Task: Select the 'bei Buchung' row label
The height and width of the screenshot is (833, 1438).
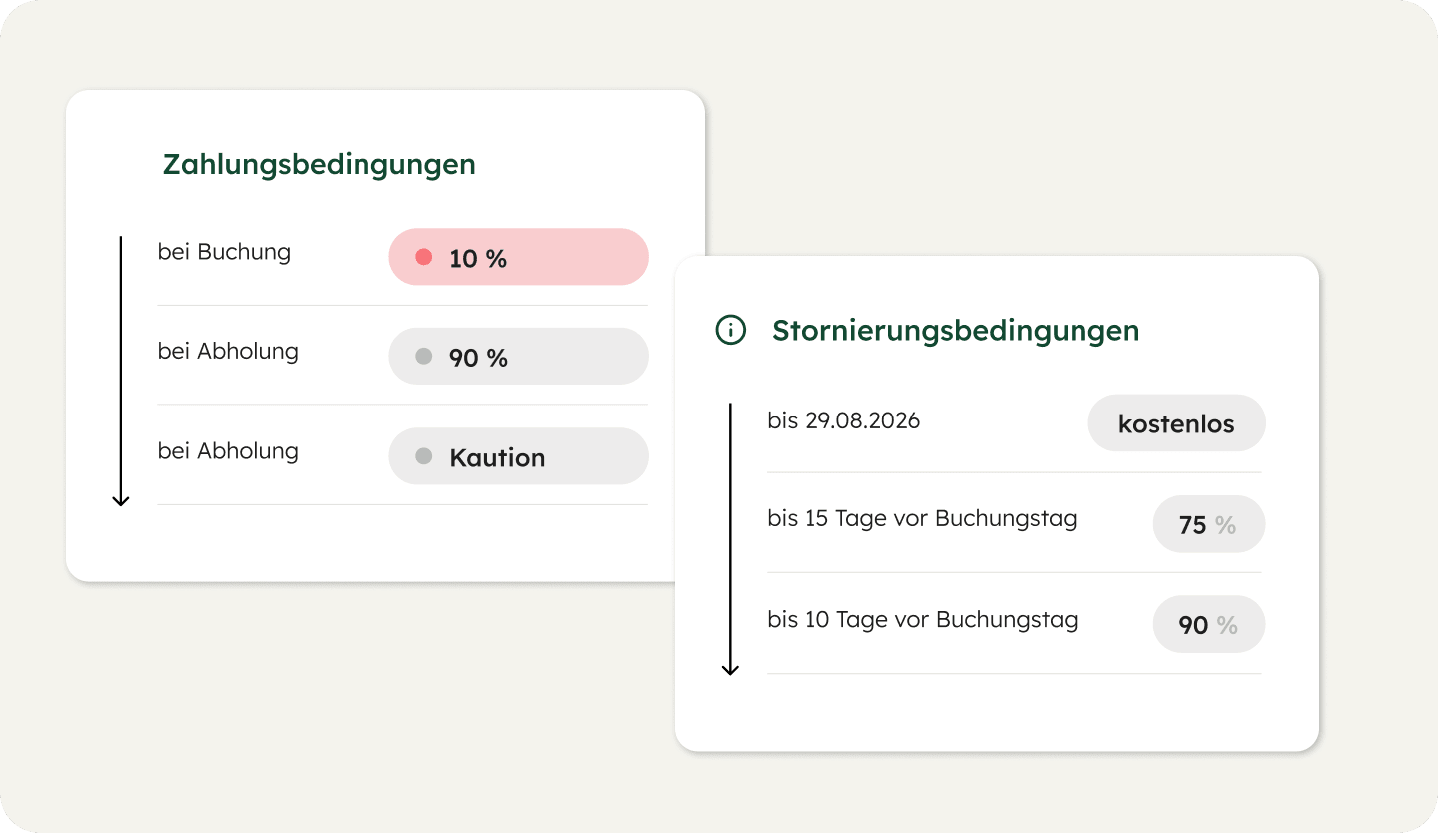Action: click(x=224, y=252)
